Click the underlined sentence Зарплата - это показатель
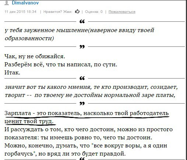187x160 pixels. click(87, 113)
